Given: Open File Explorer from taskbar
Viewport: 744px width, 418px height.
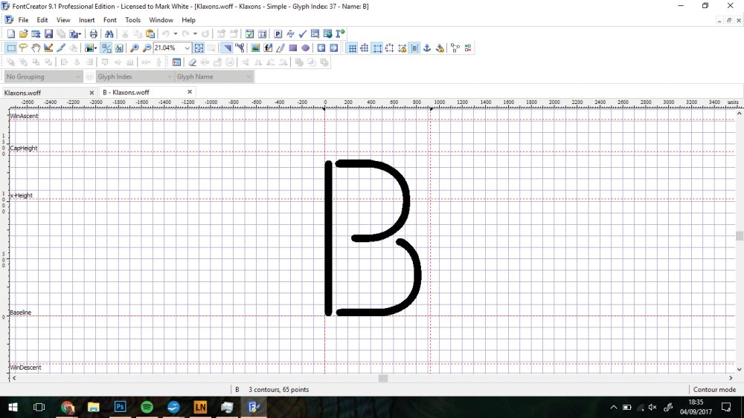Looking at the screenshot, I should tap(94, 407).
